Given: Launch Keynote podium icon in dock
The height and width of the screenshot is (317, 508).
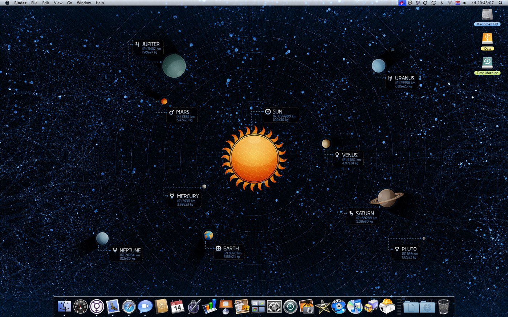Looking at the screenshot, I should point(225,307).
